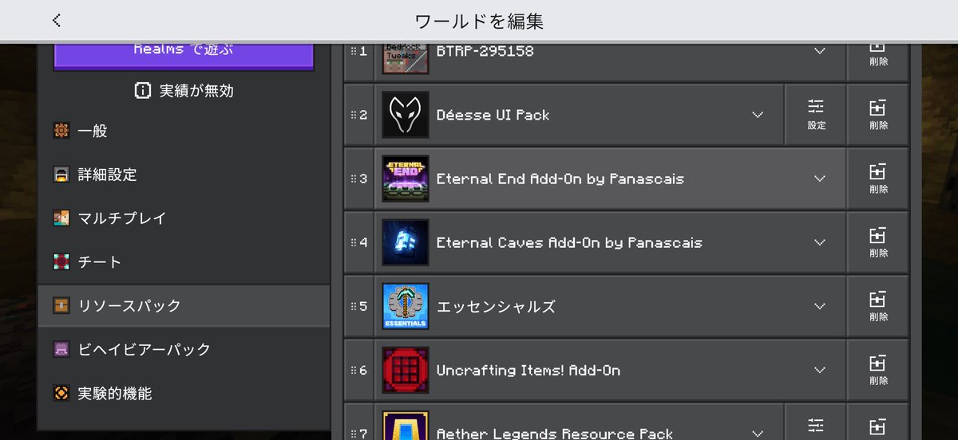Expand the BTRP-295158 pack details
The image size is (958, 440).
820,51
